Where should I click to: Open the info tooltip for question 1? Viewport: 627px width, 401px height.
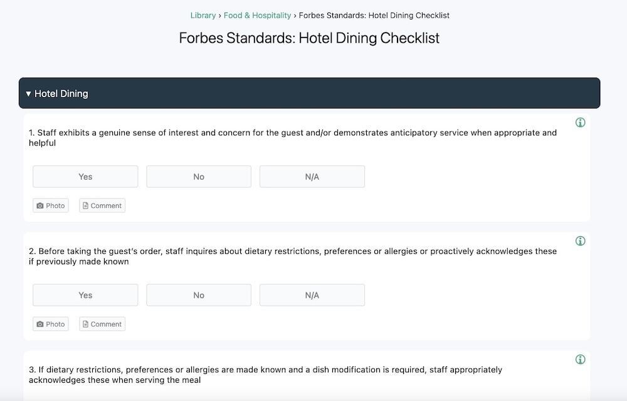[580, 122]
